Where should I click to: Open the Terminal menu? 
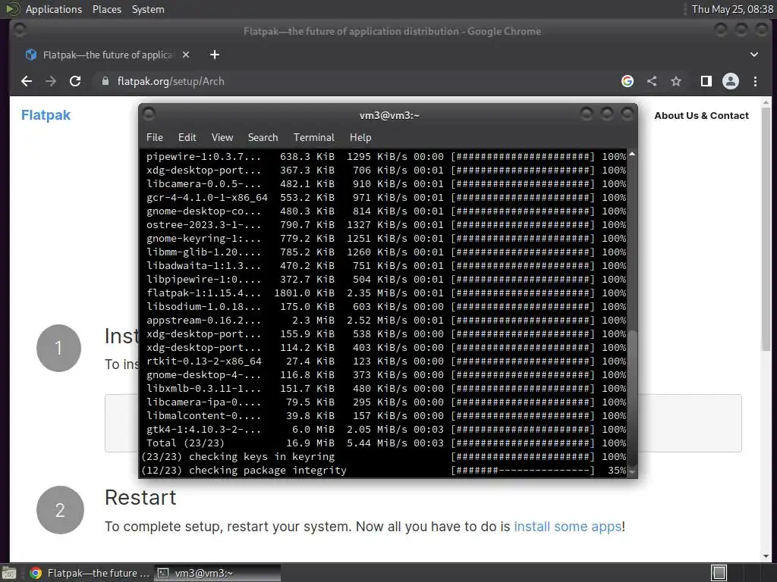(x=313, y=137)
